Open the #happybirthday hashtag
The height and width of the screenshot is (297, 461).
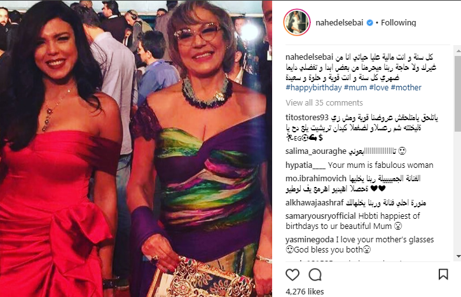click(x=313, y=87)
